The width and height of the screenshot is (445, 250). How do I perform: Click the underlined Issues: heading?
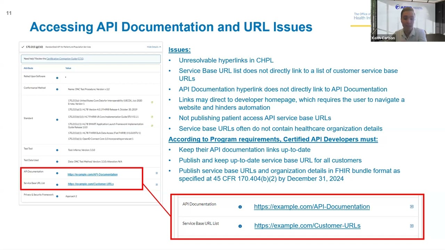point(179,50)
